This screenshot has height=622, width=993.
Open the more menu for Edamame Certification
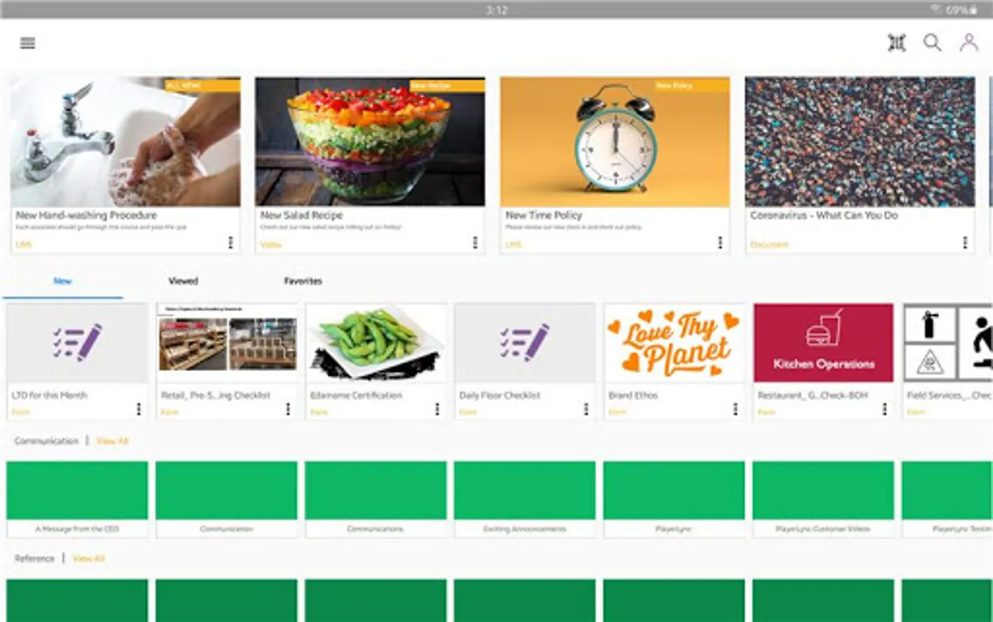[x=437, y=409]
